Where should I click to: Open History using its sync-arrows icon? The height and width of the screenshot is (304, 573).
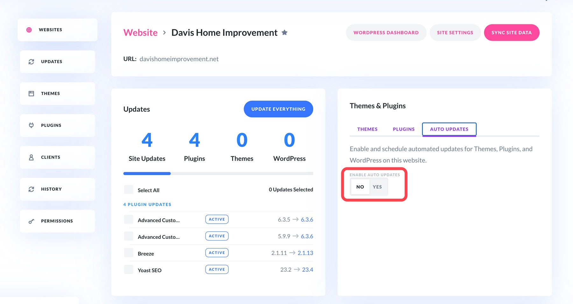coord(31,189)
